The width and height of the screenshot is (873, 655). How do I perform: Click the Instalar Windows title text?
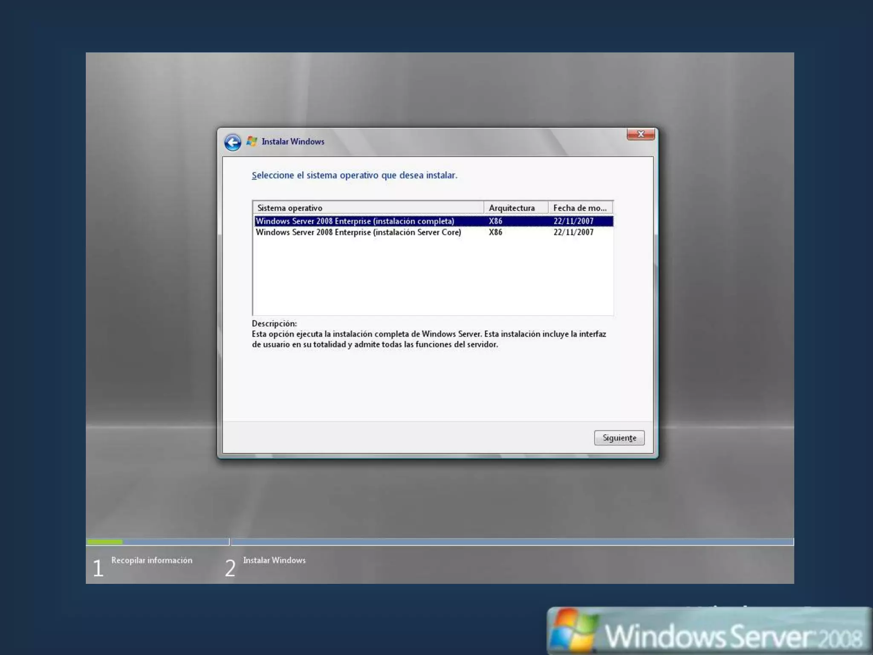point(293,142)
